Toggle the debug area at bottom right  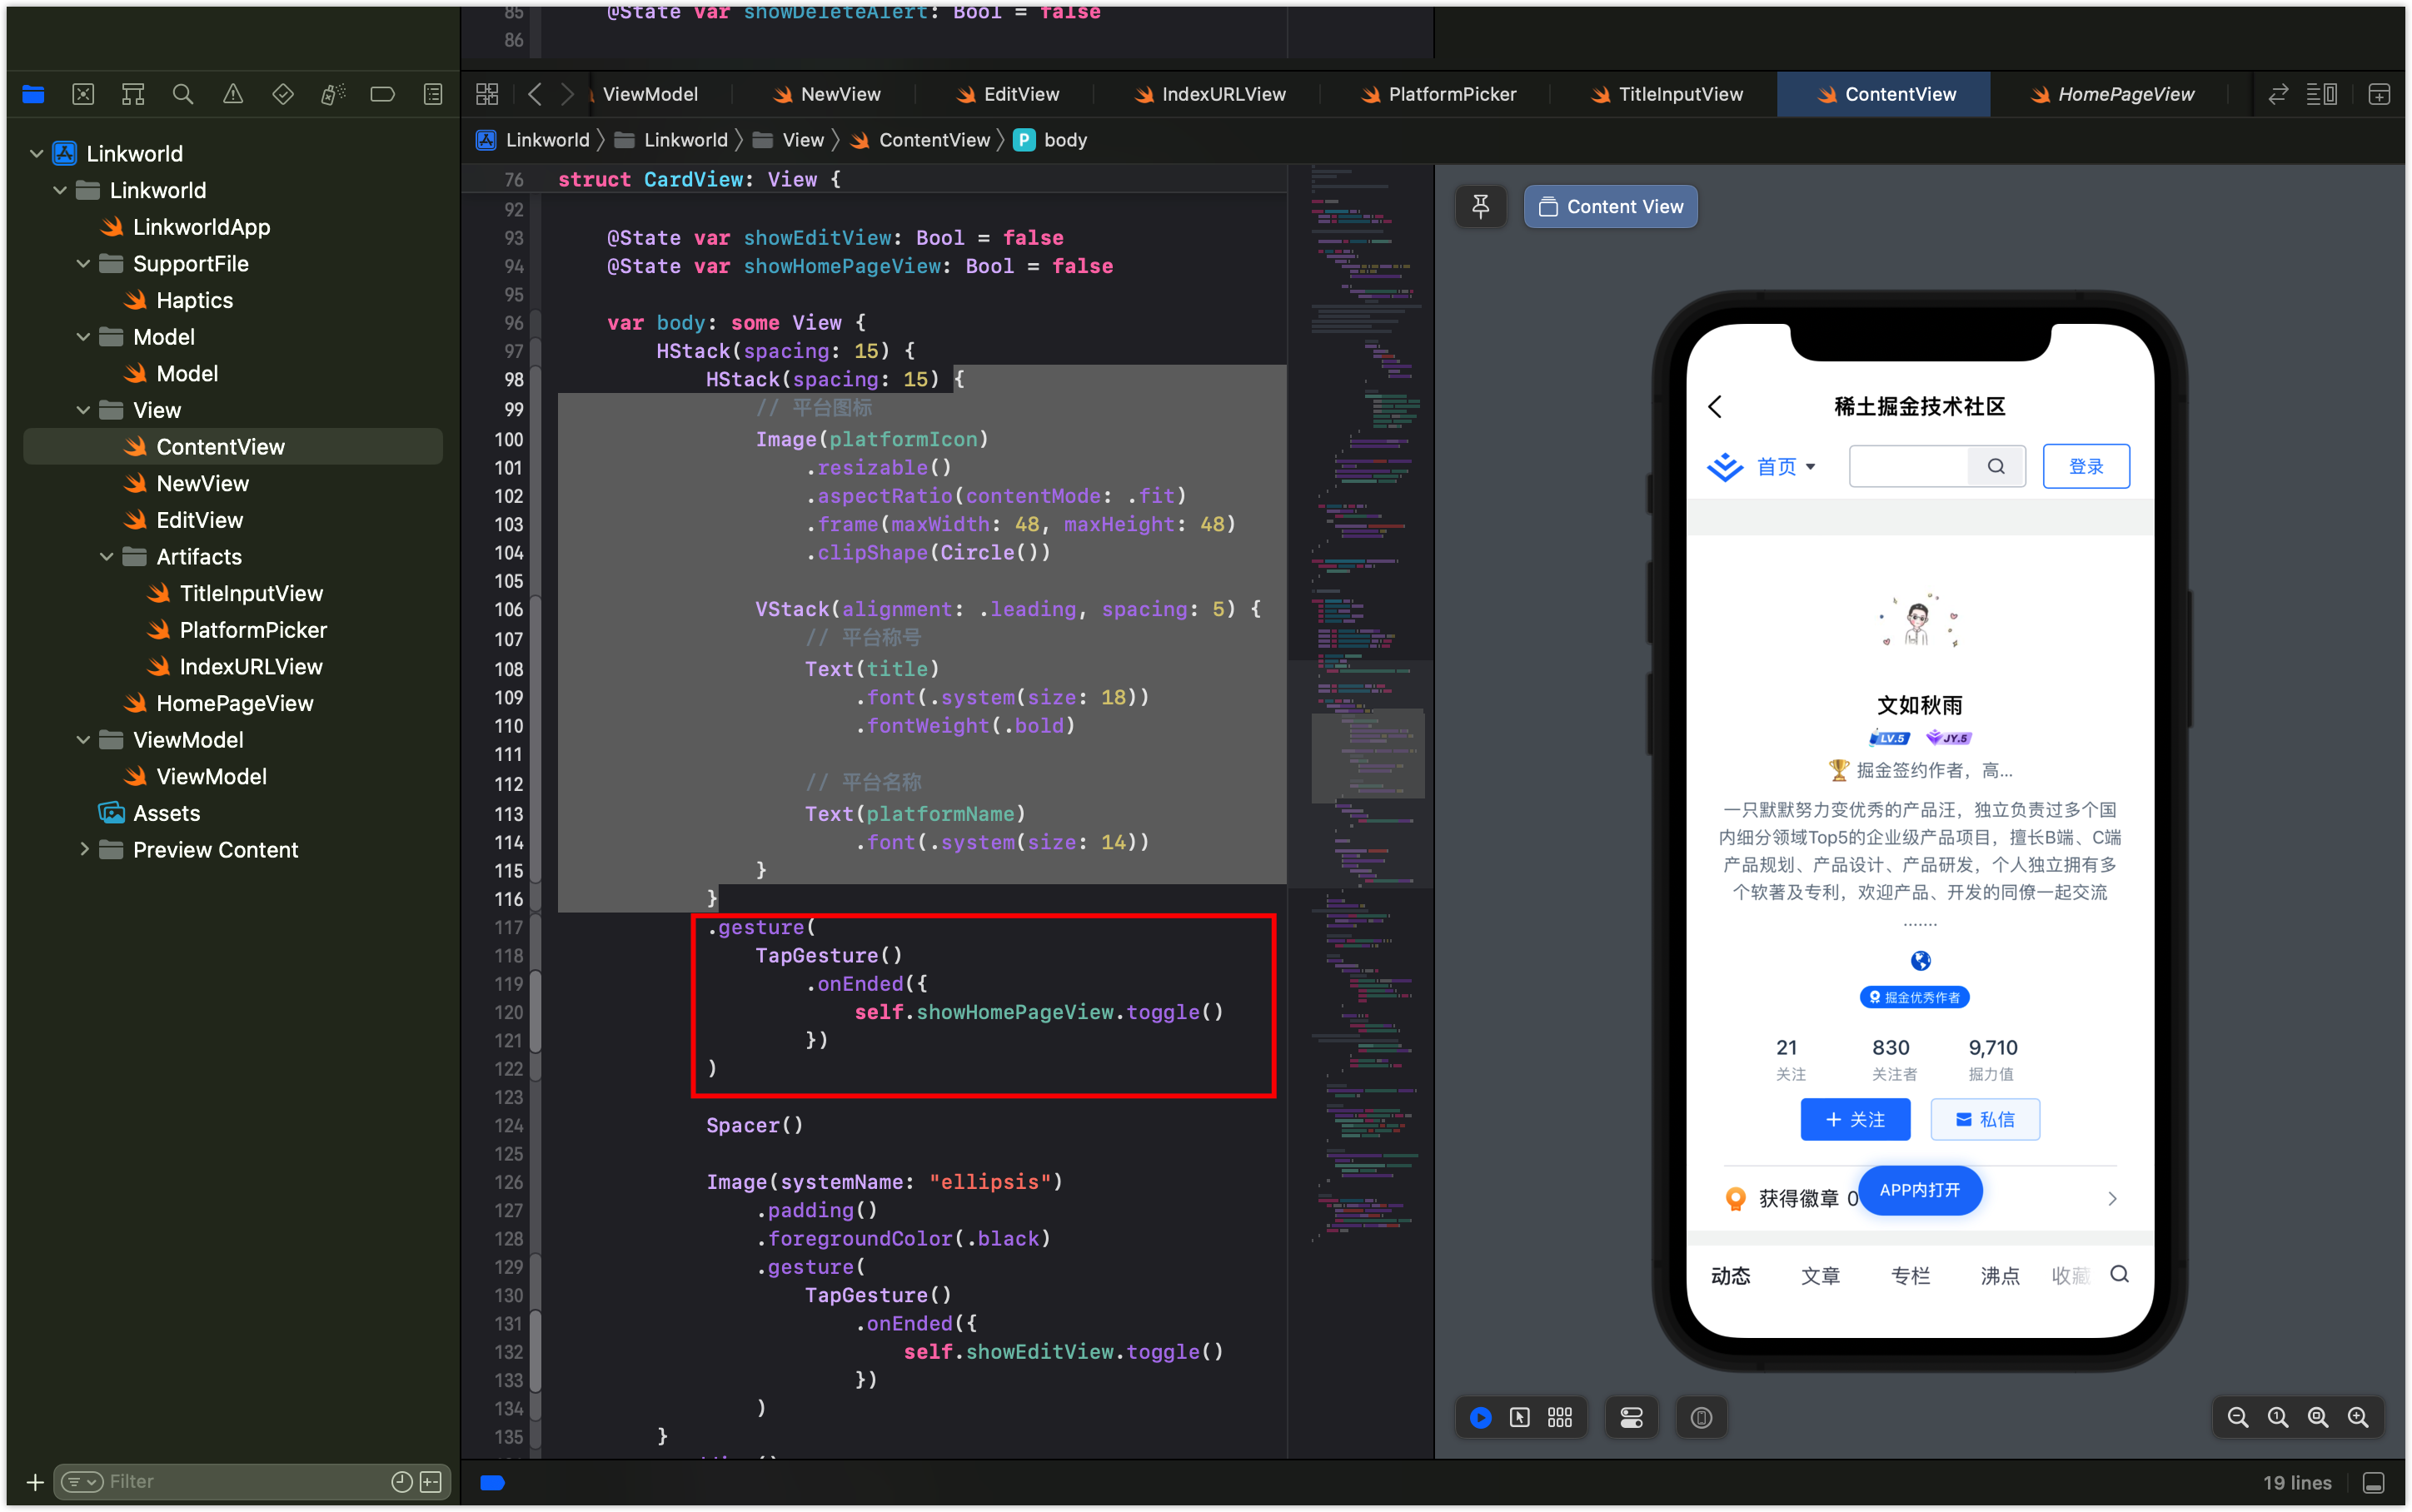tap(2373, 1482)
